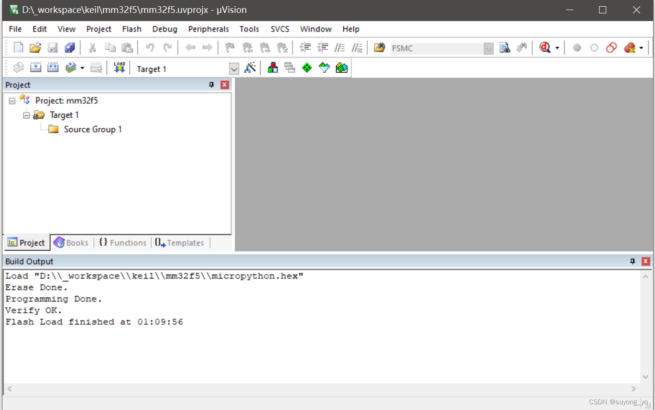Viewport: 655px width, 410px height.
Task: Click the Indent selected lines icon
Action: click(x=306, y=48)
